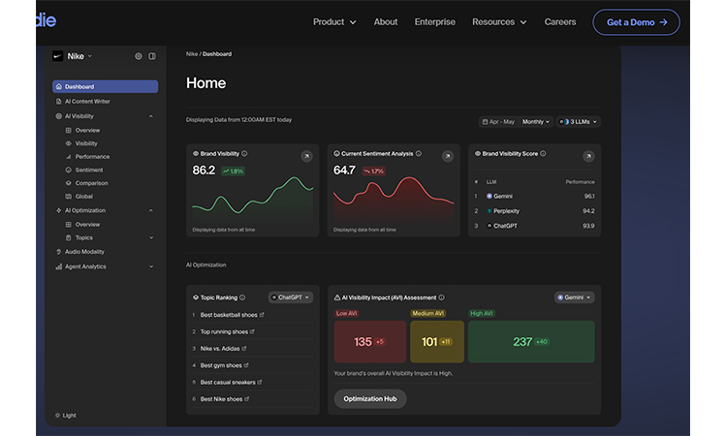Click the green Brand Visibility trend chart
The image size is (727, 436).
[x=253, y=199]
